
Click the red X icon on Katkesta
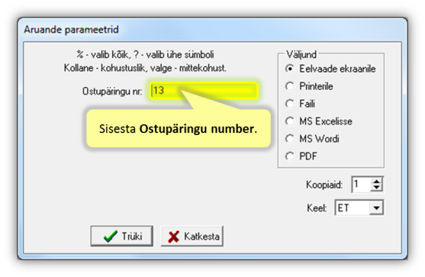point(173,237)
